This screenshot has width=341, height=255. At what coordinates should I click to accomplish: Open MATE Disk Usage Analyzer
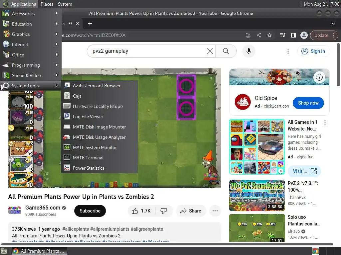(99, 137)
